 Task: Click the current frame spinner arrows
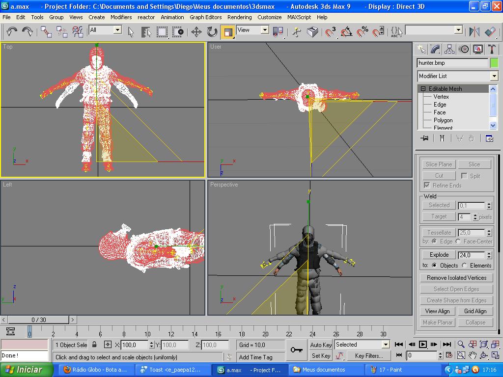(x=441, y=355)
